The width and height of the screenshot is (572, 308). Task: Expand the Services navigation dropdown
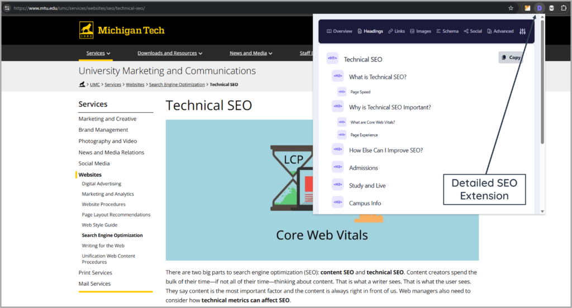[98, 53]
